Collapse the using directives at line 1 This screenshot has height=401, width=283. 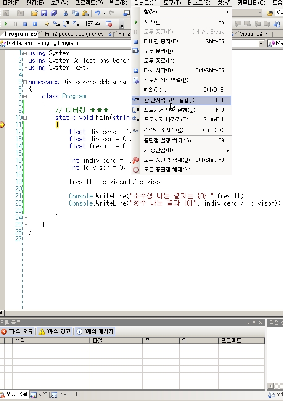25,53
